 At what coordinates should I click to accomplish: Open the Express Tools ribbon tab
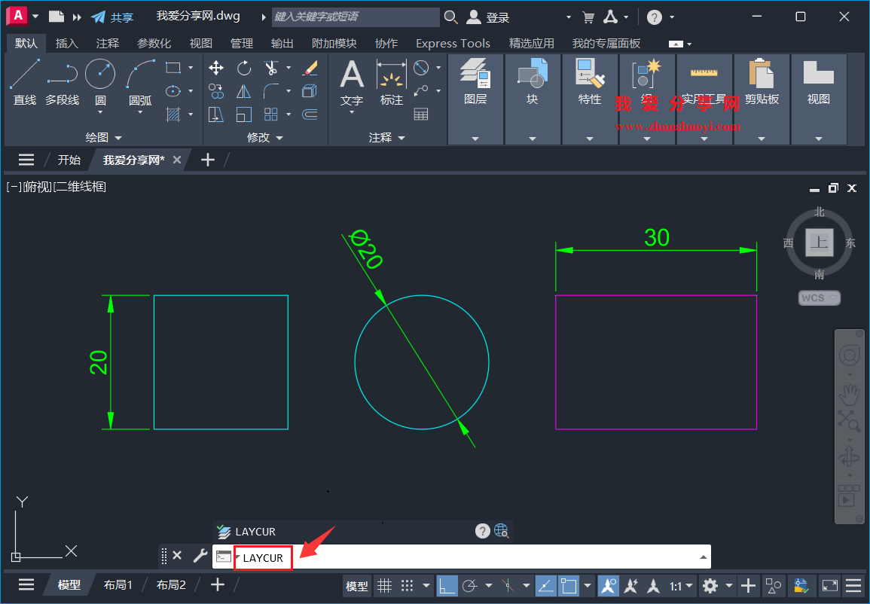tap(453, 43)
